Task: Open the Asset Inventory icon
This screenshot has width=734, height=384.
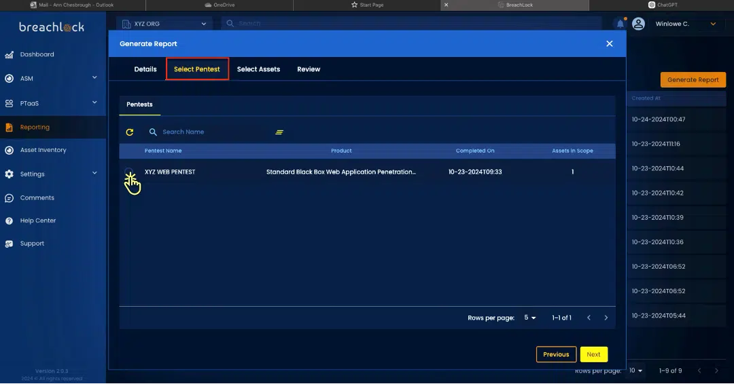Action: click(9, 150)
